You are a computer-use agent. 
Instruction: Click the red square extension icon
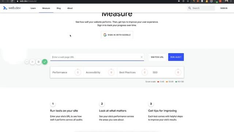(220, 1)
